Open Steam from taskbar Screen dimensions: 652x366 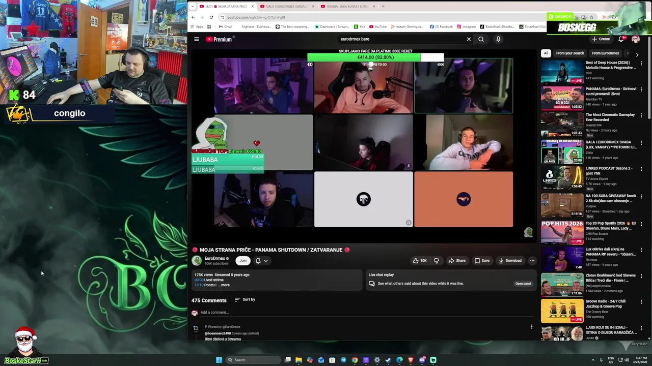[388, 360]
